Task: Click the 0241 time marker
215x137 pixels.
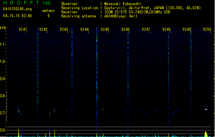Action: (23, 29)
